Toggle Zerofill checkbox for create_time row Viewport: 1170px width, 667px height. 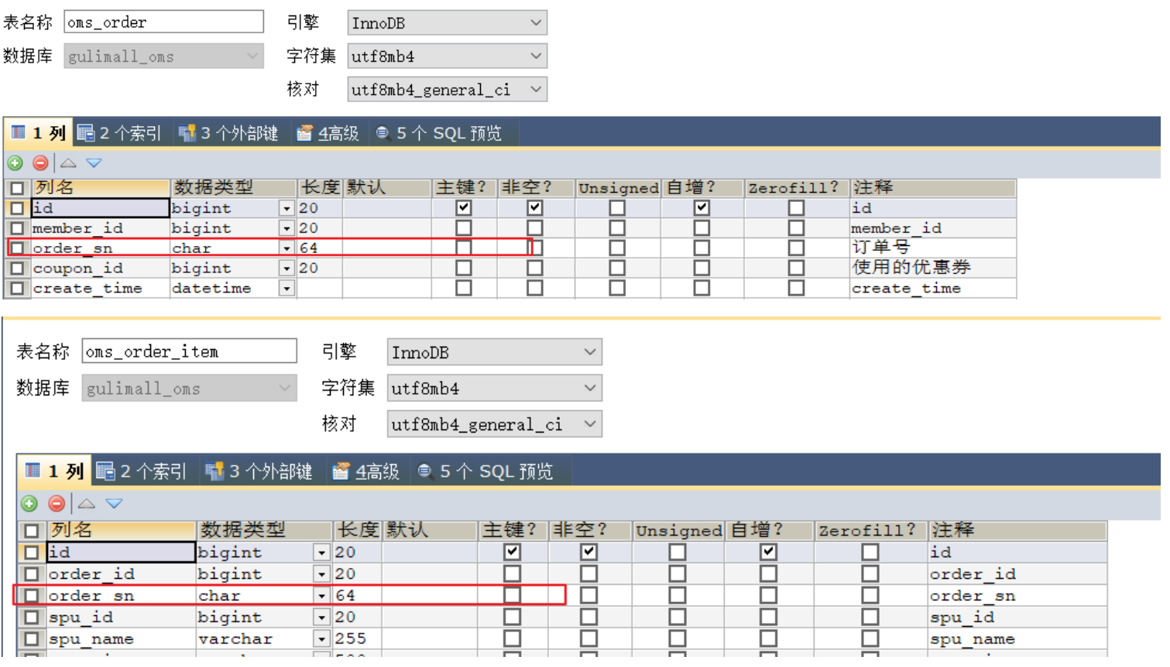coord(796,288)
